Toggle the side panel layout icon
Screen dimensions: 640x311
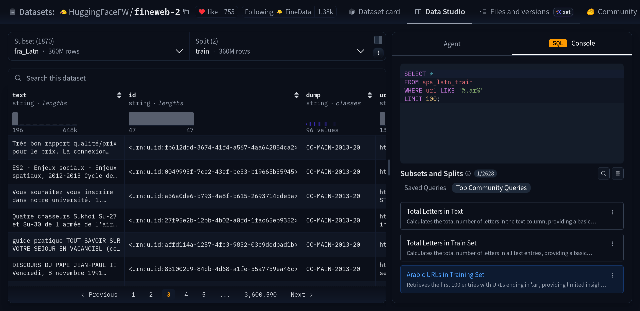[378, 40]
